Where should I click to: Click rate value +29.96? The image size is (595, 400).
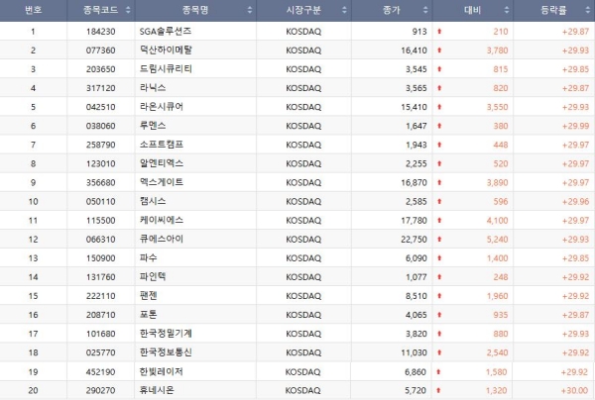(575, 202)
